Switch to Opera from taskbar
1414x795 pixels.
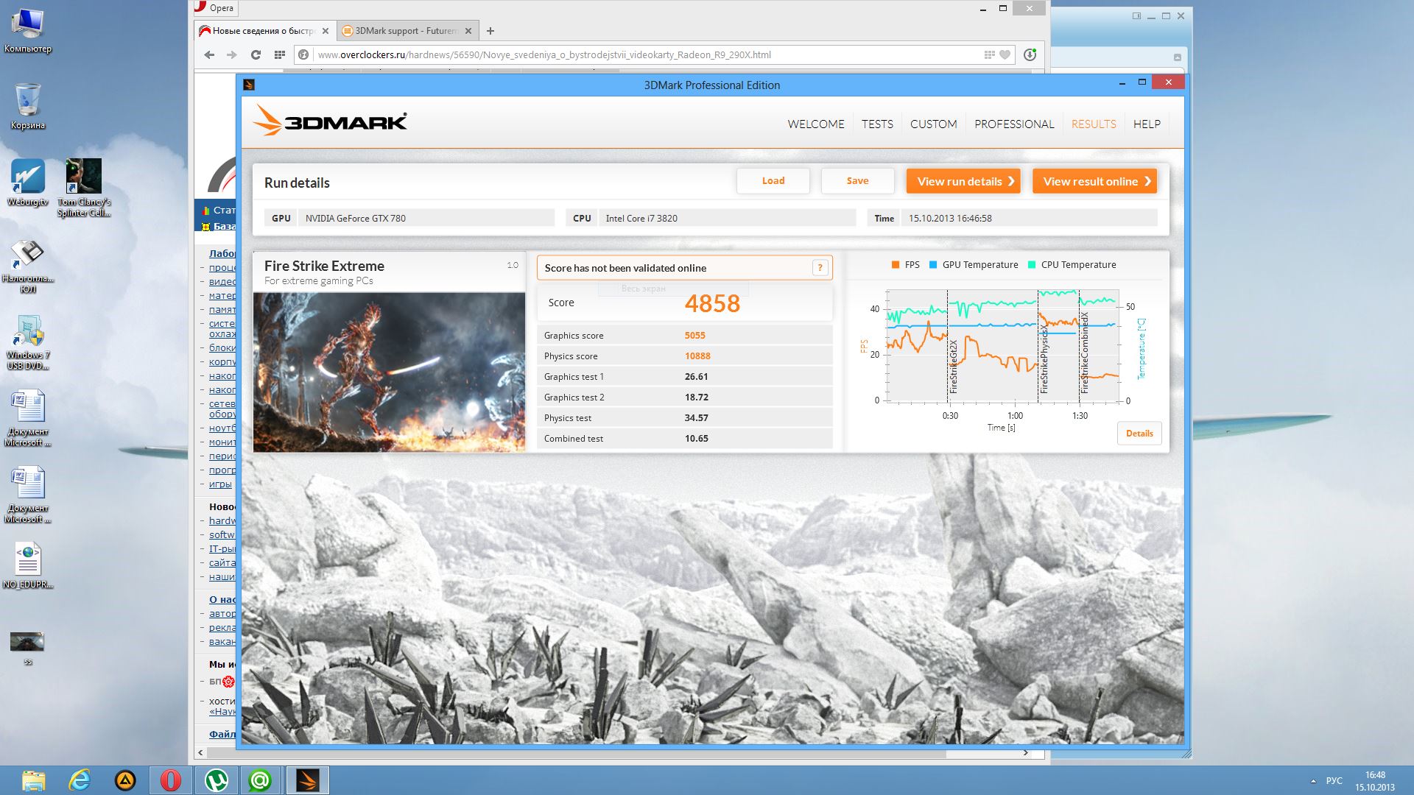pos(171,780)
